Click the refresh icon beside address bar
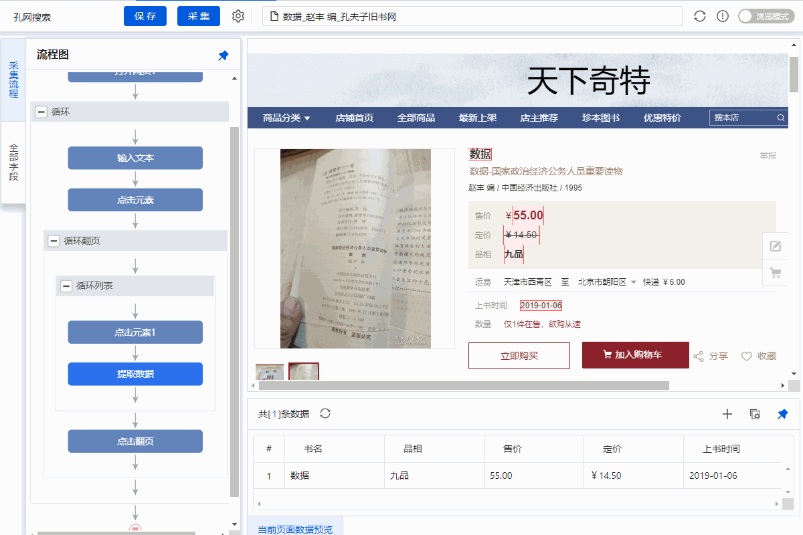 point(700,16)
